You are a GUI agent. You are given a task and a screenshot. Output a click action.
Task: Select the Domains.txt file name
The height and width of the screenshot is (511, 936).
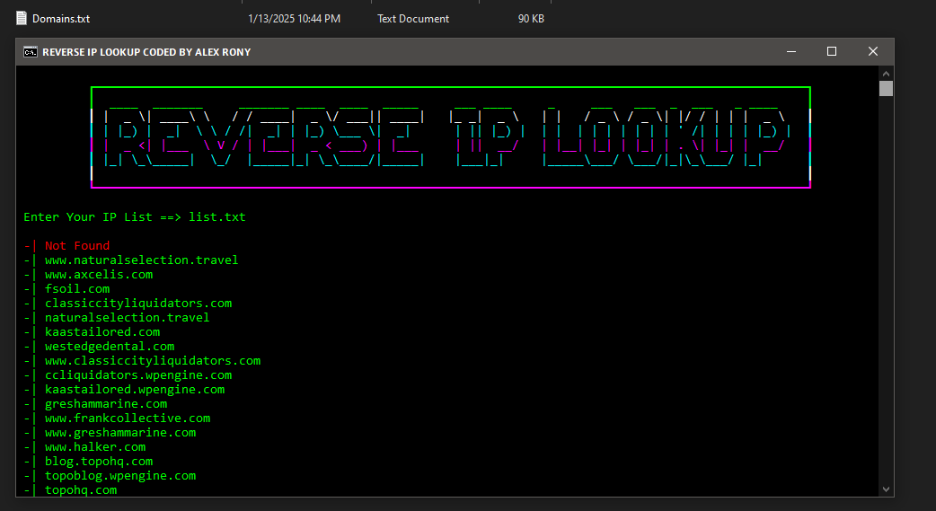pyautogui.click(x=60, y=18)
